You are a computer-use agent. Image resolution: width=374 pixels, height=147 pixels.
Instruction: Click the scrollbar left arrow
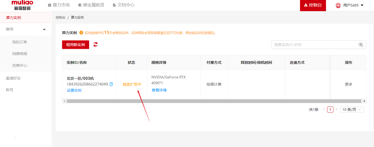(64, 101)
